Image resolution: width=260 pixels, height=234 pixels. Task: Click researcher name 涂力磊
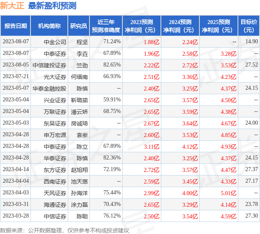click(79, 204)
